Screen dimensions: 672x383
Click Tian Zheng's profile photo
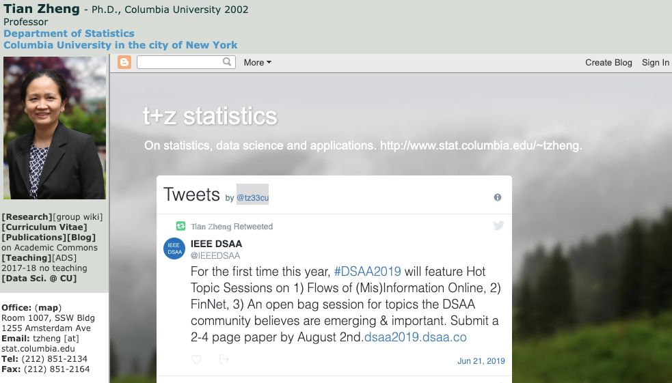click(54, 128)
